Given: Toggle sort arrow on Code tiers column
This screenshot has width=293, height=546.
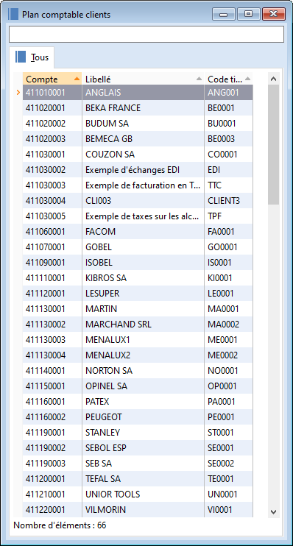Looking at the screenshot, I should pyautogui.click(x=247, y=79).
